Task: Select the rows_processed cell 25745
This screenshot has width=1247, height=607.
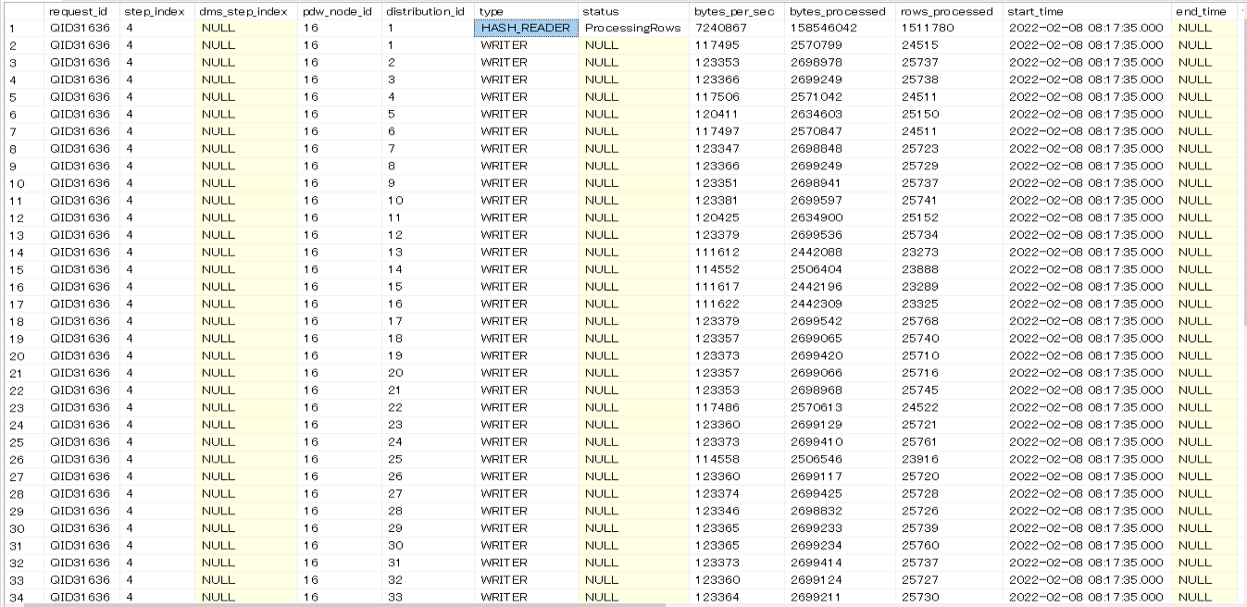Action: [948, 390]
